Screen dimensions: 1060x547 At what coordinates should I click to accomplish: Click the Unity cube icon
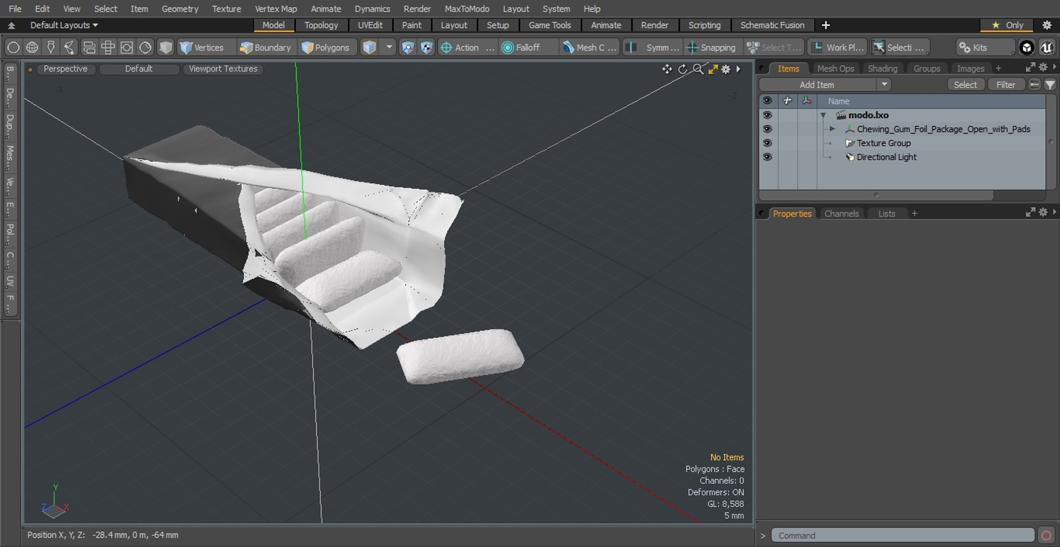[x=1026, y=47]
